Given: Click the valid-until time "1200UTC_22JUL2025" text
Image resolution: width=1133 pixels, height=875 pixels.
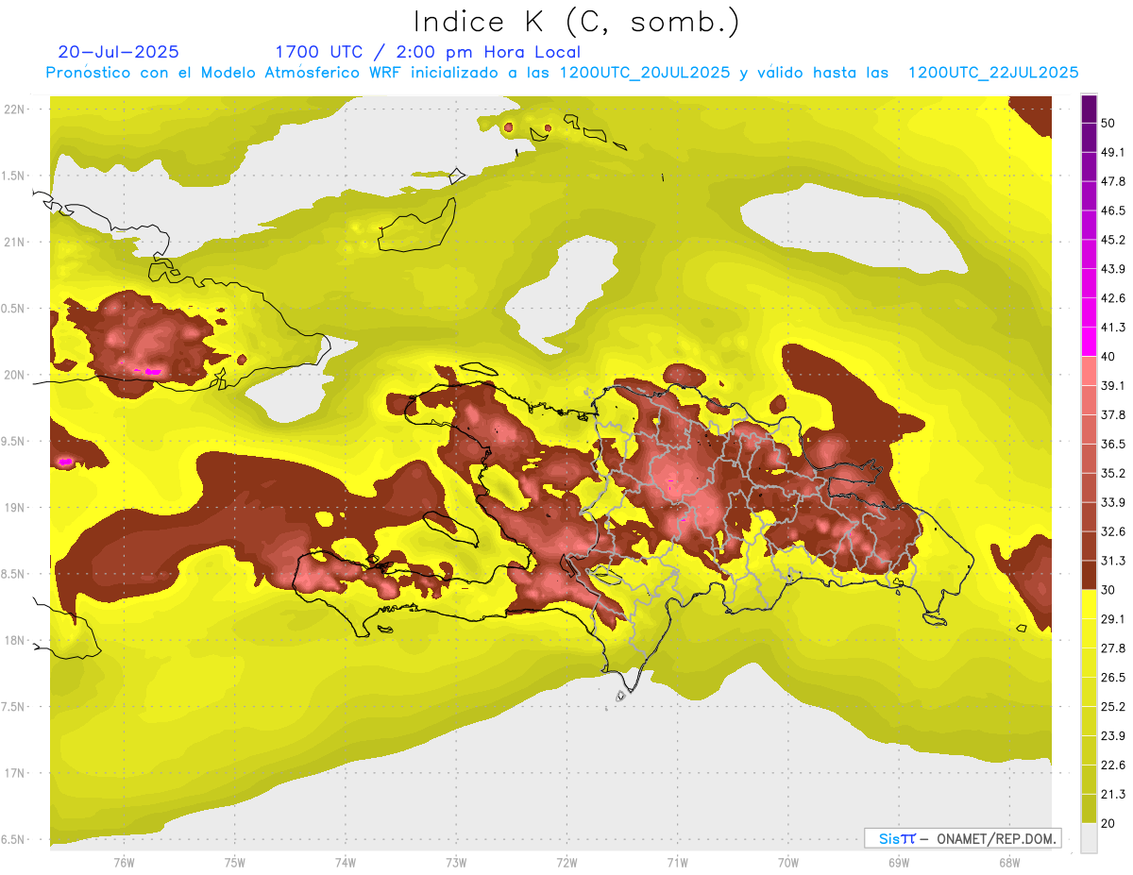Looking at the screenshot, I should [993, 73].
